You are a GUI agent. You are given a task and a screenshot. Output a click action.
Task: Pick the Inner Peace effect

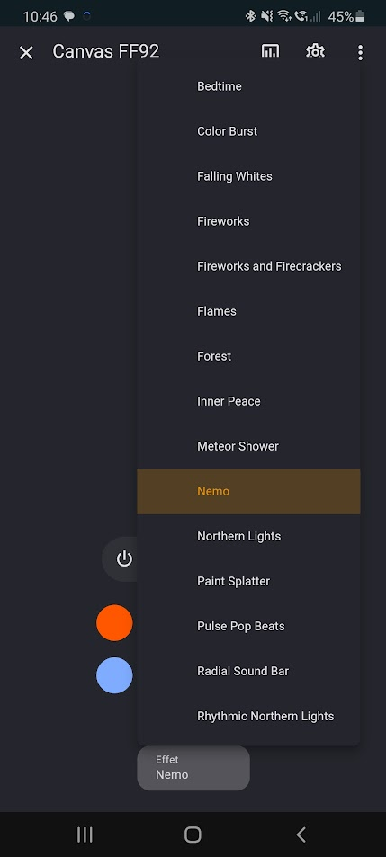click(248, 401)
